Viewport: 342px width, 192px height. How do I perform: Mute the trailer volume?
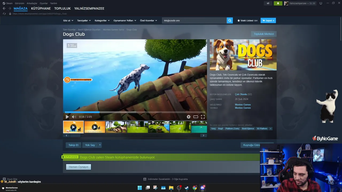(x=74, y=117)
